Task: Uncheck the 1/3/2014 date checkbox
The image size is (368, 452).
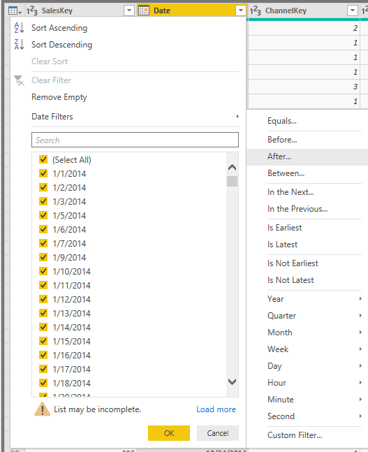Action: [43, 201]
